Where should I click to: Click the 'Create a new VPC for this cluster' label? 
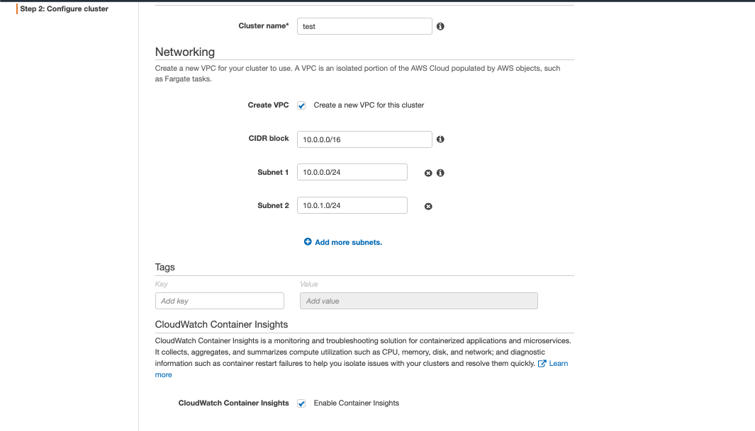[369, 105]
